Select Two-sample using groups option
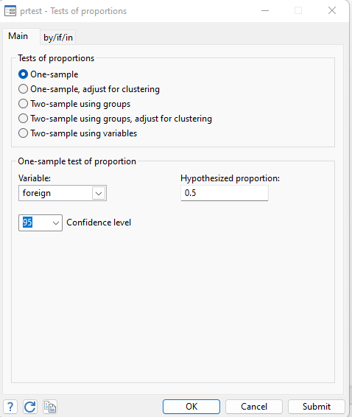The height and width of the screenshot is (417, 352). [x=23, y=104]
